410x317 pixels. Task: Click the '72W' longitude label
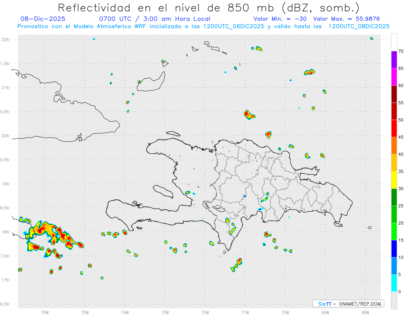point(205,312)
